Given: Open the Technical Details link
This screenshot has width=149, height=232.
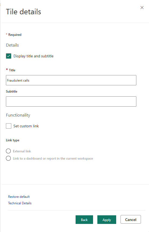Looking at the screenshot, I should coord(20,203).
